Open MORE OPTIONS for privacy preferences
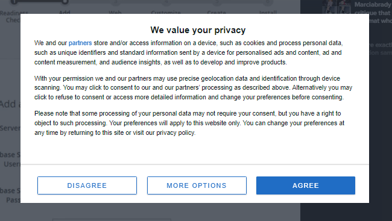Viewport: 392px width, 221px height. (x=197, y=185)
